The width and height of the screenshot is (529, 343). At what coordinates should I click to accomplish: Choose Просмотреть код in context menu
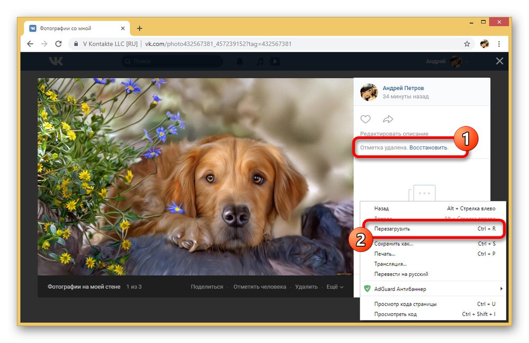click(x=433, y=314)
